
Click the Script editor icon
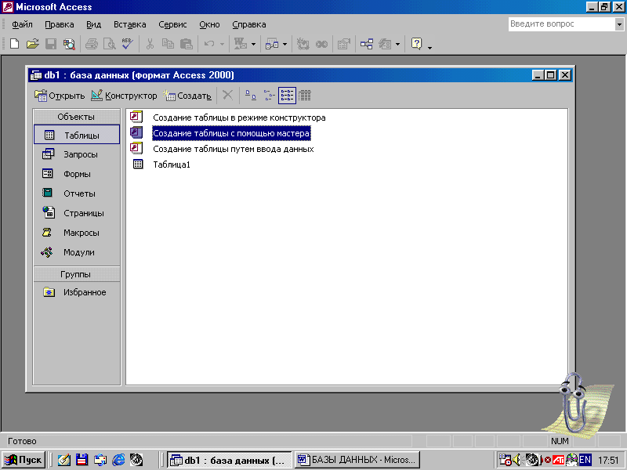[x=321, y=44]
